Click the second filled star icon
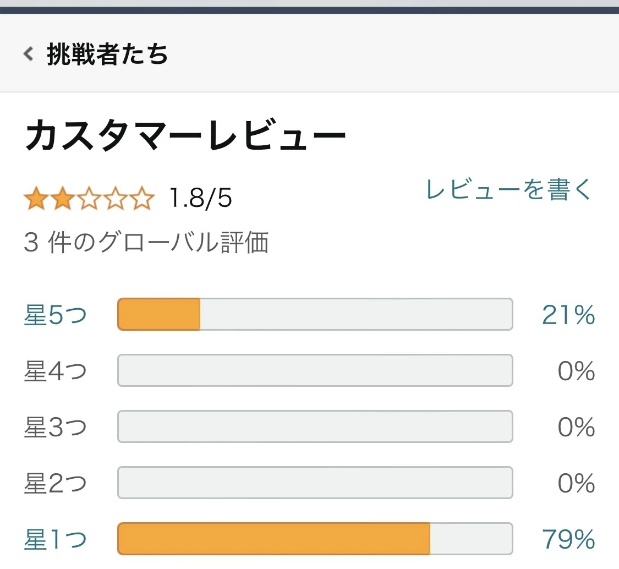The height and width of the screenshot is (569, 619). tap(63, 198)
